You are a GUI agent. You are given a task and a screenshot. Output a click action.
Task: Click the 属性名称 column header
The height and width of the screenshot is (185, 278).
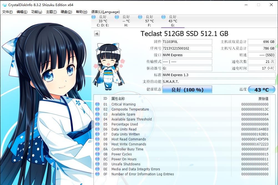118,99
